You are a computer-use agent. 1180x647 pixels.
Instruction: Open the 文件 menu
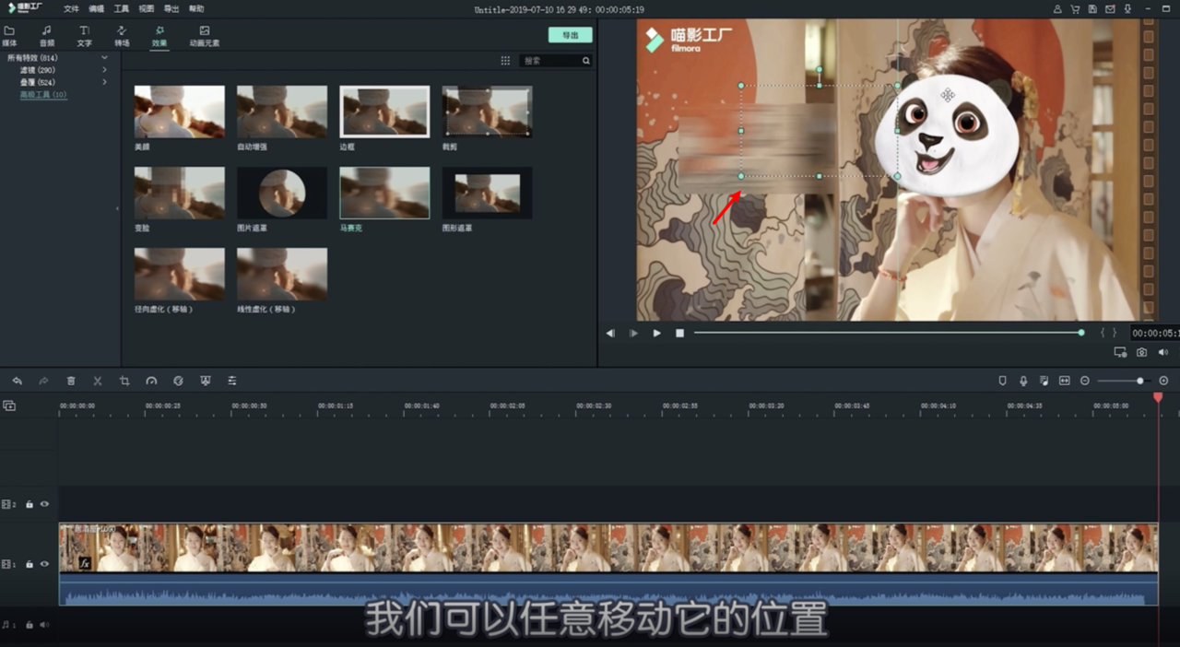71,8
